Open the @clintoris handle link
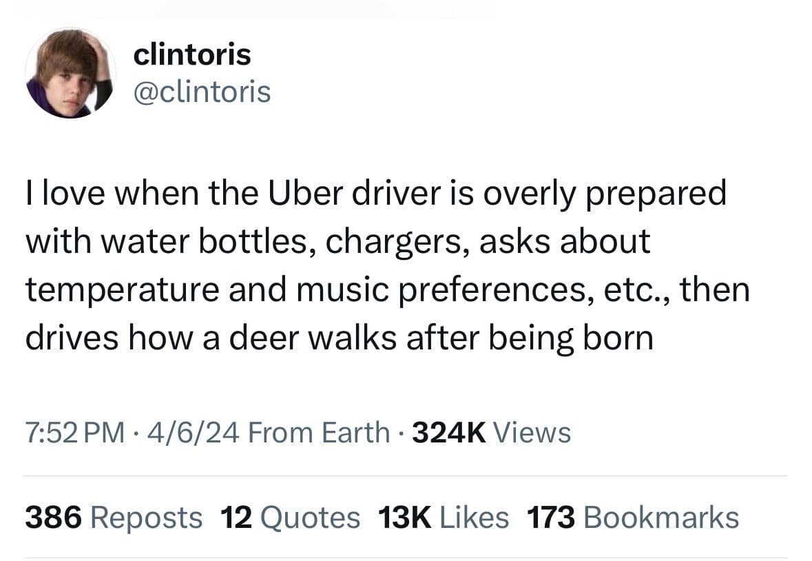The height and width of the screenshot is (561, 812). coord(202,91)
